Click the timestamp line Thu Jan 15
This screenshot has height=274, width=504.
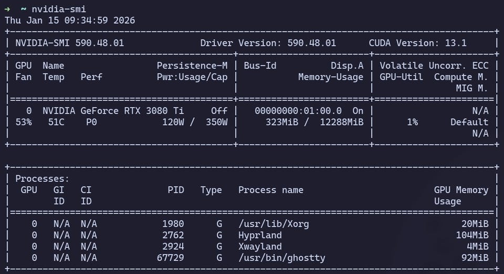pos(70,20)
